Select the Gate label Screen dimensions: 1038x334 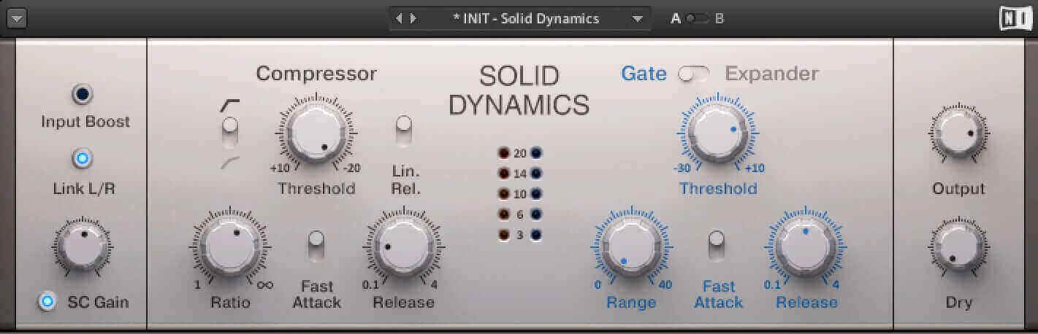644,74
